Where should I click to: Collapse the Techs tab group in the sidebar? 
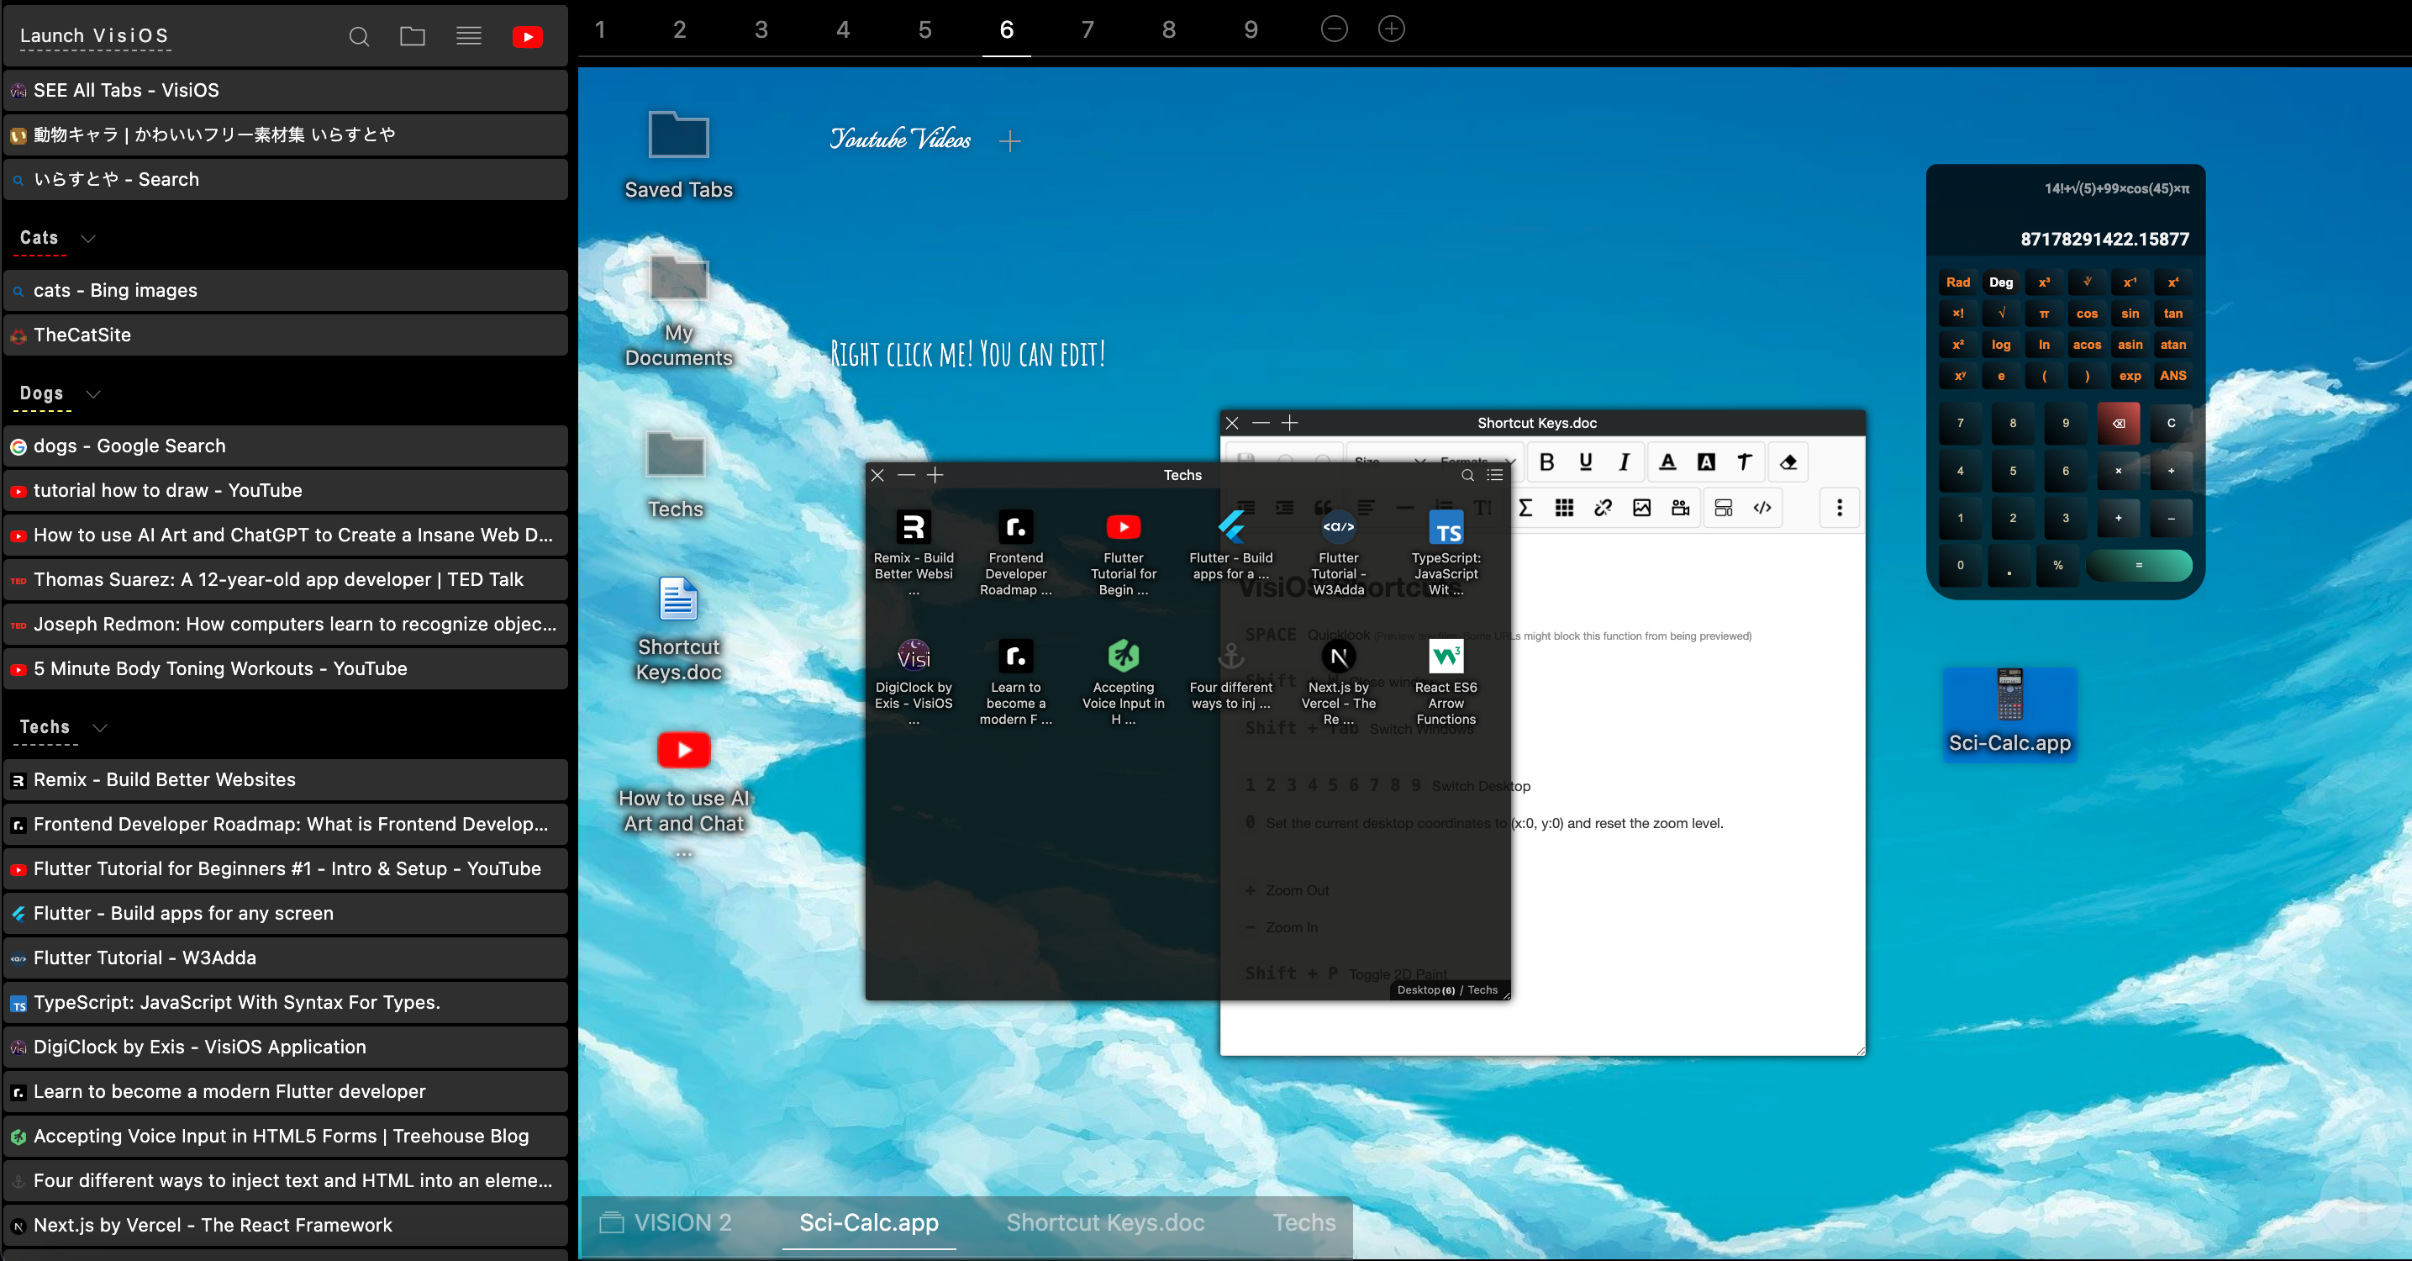[x=100, y=728]
